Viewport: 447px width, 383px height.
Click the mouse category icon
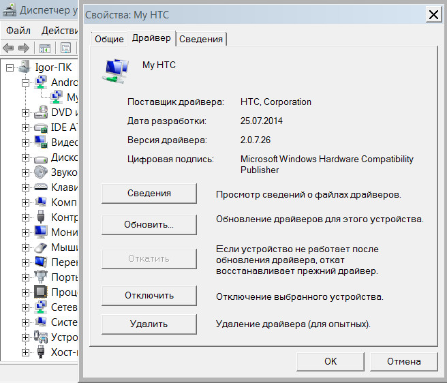(41, 247)
